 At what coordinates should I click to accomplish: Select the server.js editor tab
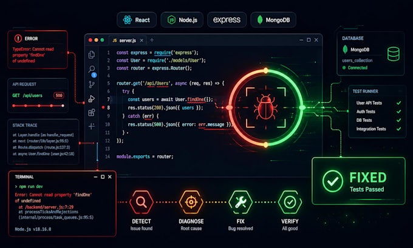pos(128,41)
